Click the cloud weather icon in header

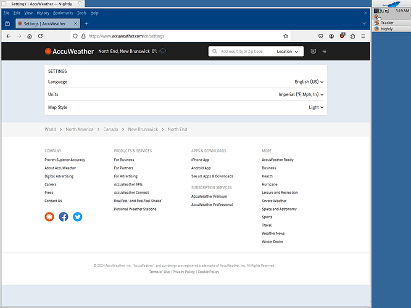click(162, 51)
